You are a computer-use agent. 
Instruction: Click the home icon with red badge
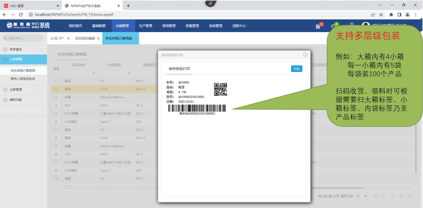(x=318, y=26)
